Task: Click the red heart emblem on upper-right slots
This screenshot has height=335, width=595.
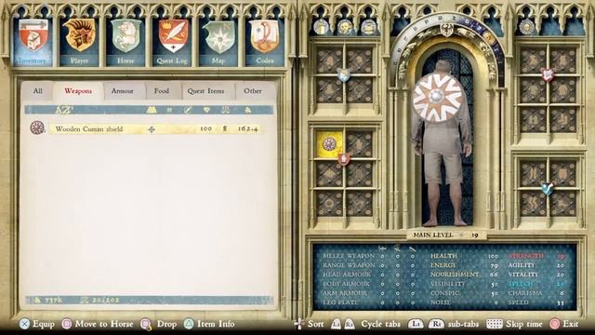Action: [548, 74]
